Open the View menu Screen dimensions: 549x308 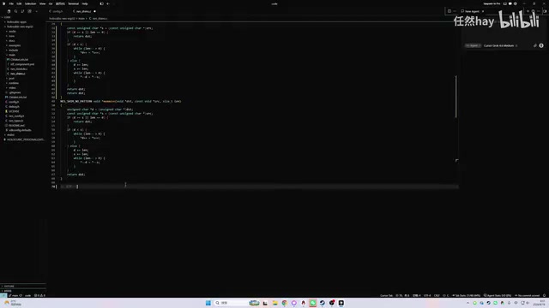[x=42, y=3]
